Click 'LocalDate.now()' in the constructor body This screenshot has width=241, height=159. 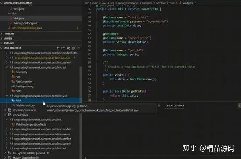click(x=142, y=79)
